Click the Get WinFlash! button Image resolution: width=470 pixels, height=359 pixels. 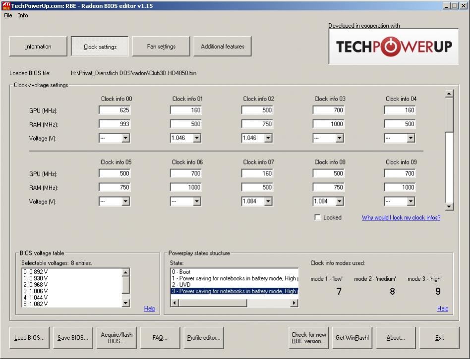(x=352, y=338)
